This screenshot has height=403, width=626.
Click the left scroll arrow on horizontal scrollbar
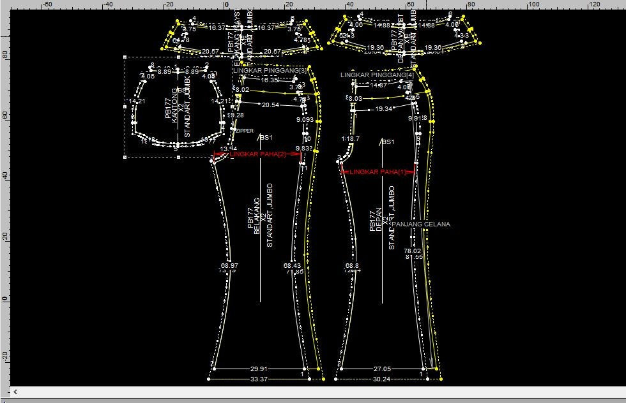15,392
